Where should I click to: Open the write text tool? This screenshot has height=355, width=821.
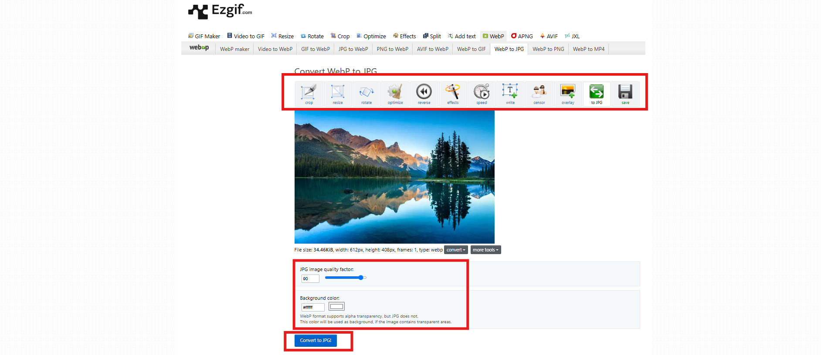point(510,94)
